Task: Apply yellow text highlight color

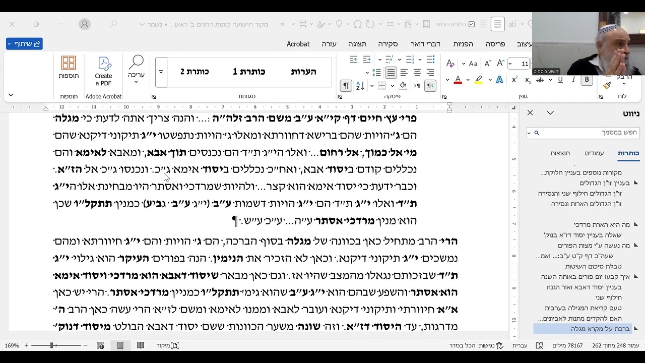Action: (x=478, y=80)
